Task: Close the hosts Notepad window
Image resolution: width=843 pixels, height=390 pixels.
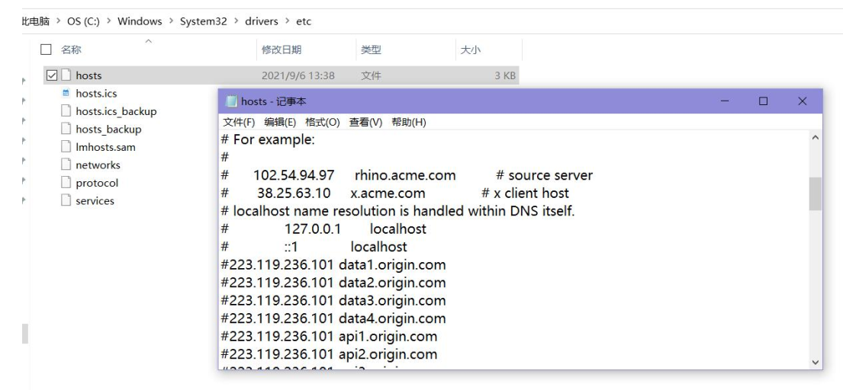Action: pyautogui.click(x=802, y=101)
